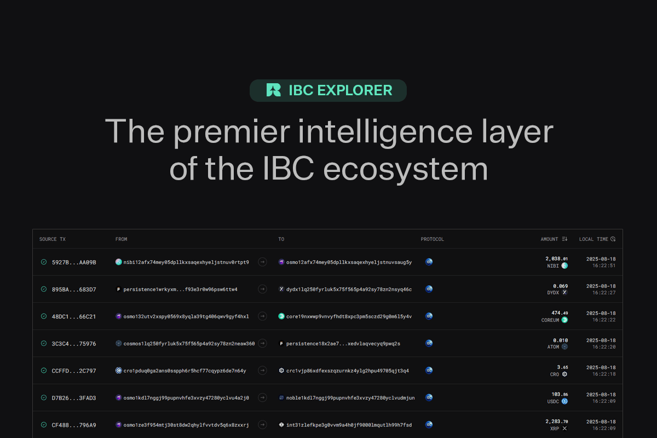Open transaction hash 5927B...AA09B

click(x=74, y=262)
